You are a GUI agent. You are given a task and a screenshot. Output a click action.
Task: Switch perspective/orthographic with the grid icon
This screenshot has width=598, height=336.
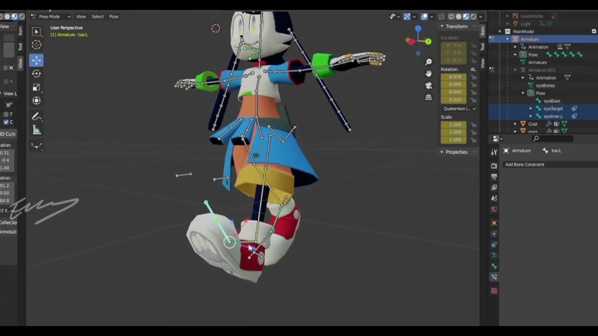pyautogui.click(x=428, y=97)
